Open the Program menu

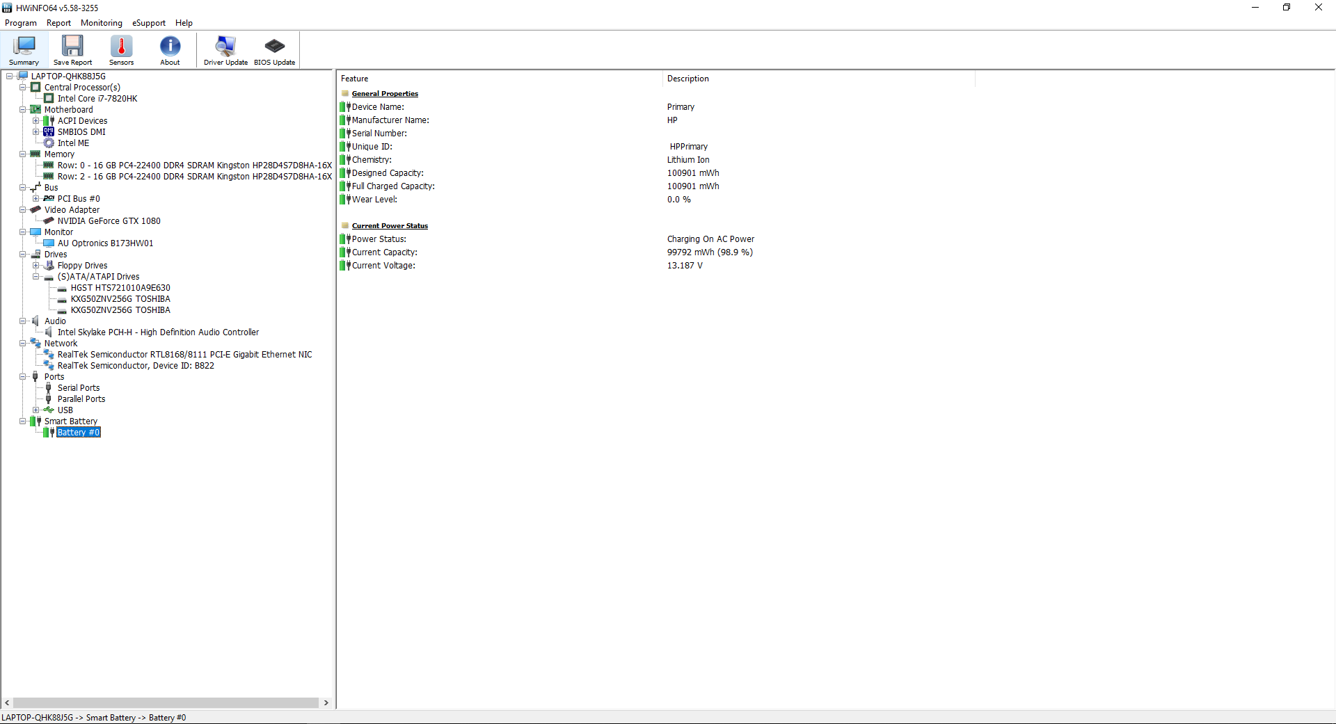pyautogui.click(x=21, y=23)
